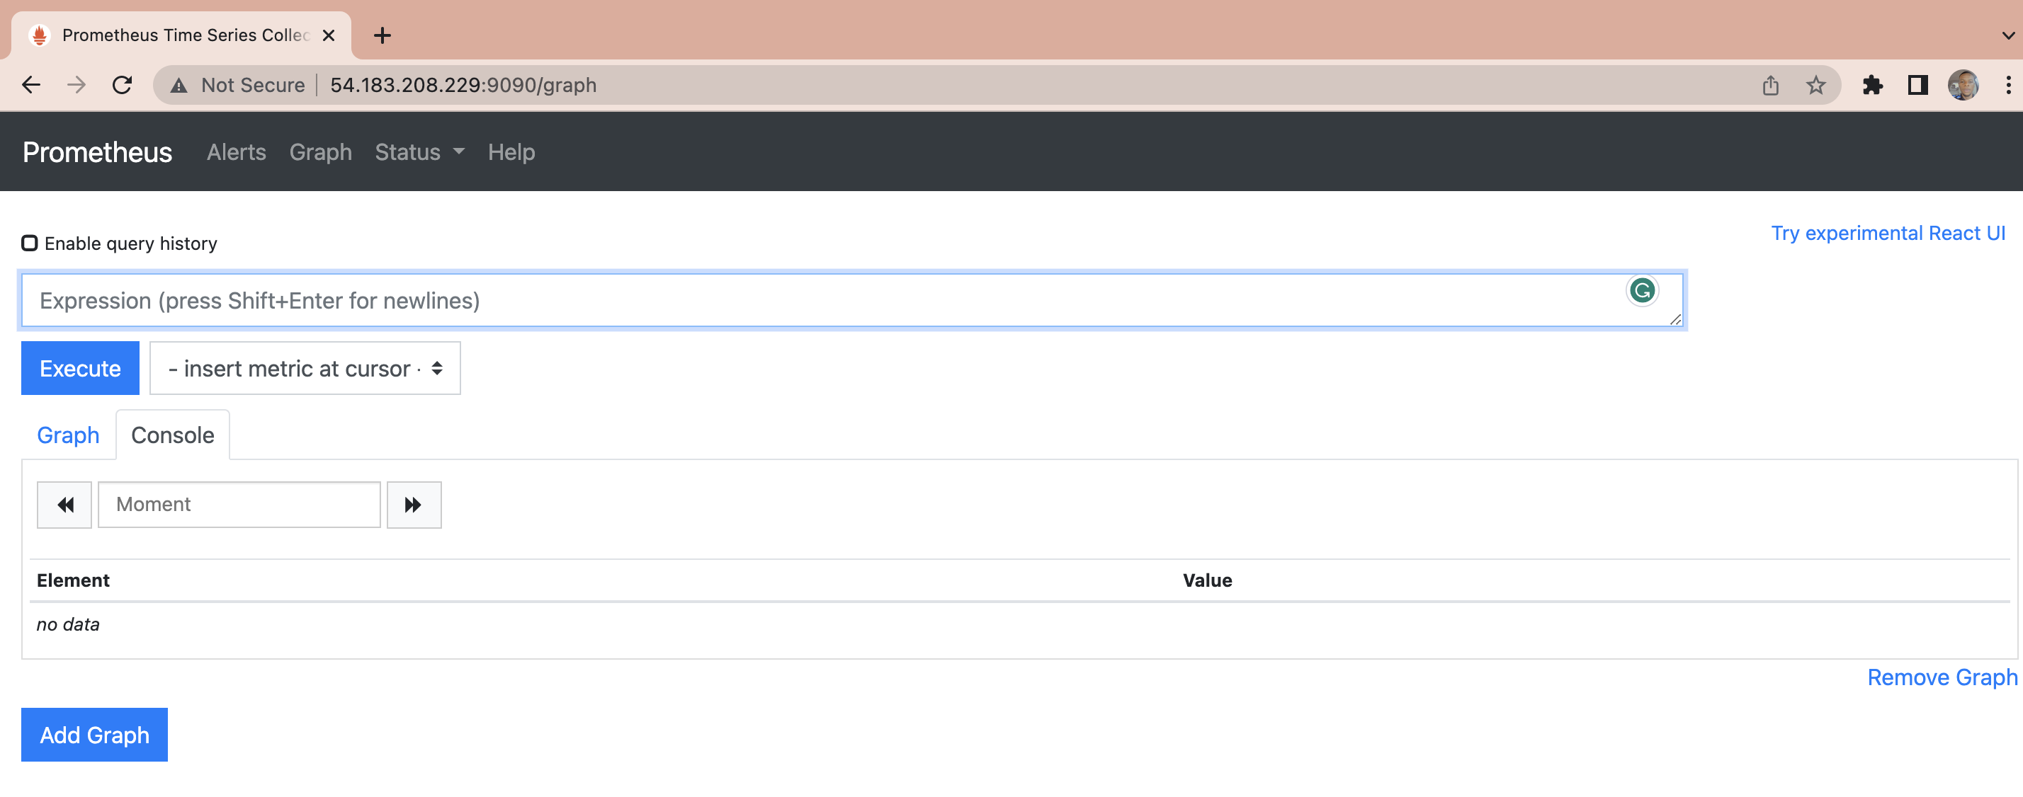Click the Moment input field
This screenshot has width=2023, height=797.
pyautogui.click(x=239, y=505)
